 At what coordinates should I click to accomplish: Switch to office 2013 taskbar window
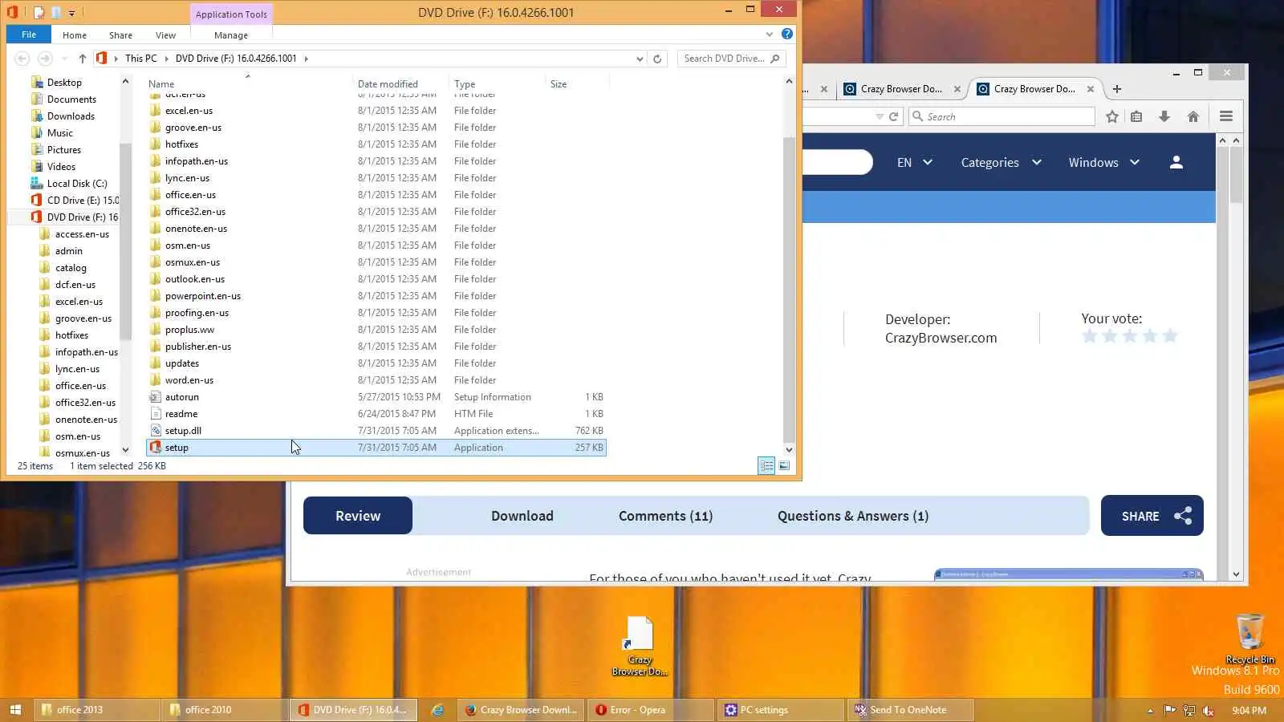click(96, 710)
